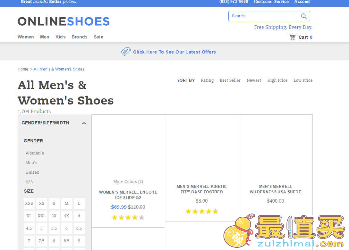Select size XL

pos(29,216)
